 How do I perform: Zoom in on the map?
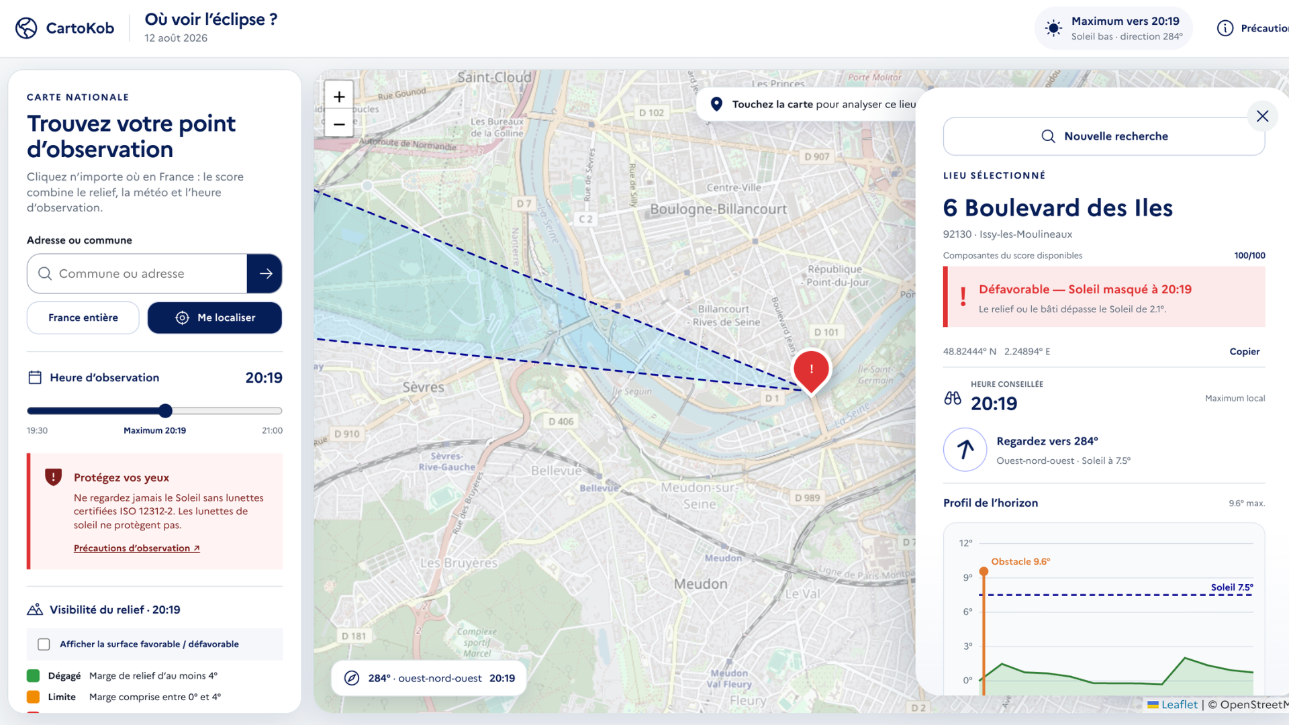pyautogui.click(x=339, y=97)
